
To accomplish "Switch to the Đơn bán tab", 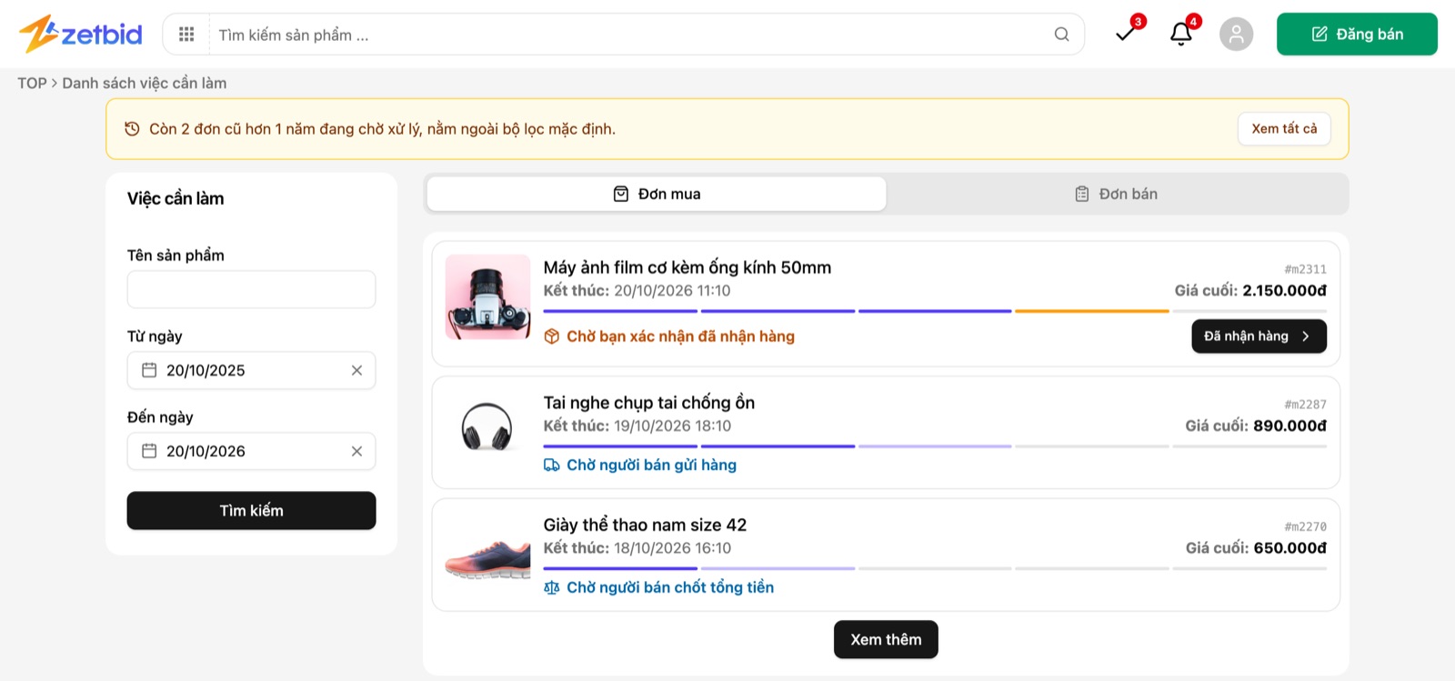I will pos(1116,194).
